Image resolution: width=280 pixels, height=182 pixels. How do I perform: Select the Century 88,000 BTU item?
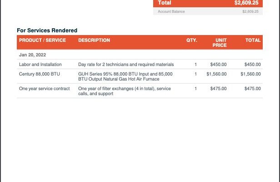(40, 74)
